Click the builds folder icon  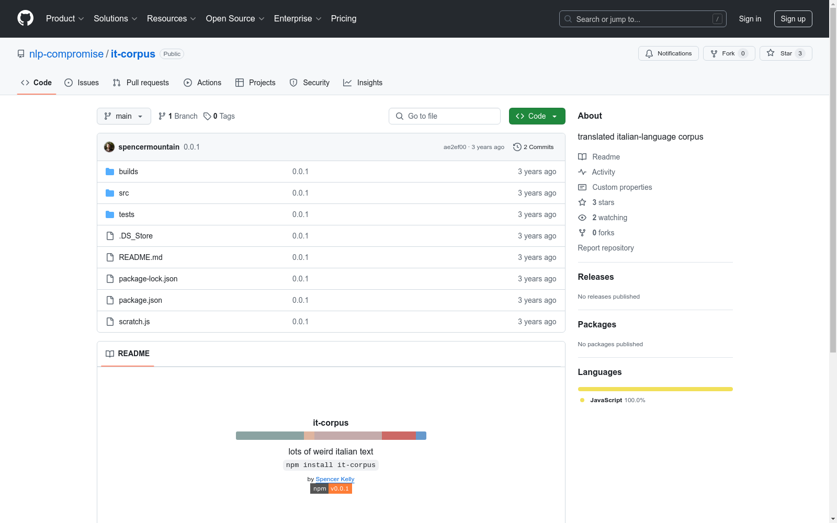point(110,172)
